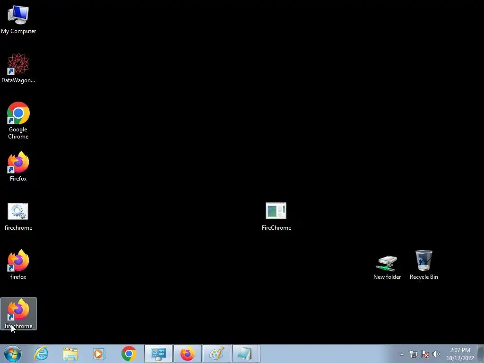Switch to the Firefox taskbar window
The width and height of the screenshot is (484, 363).
(188, 354)
